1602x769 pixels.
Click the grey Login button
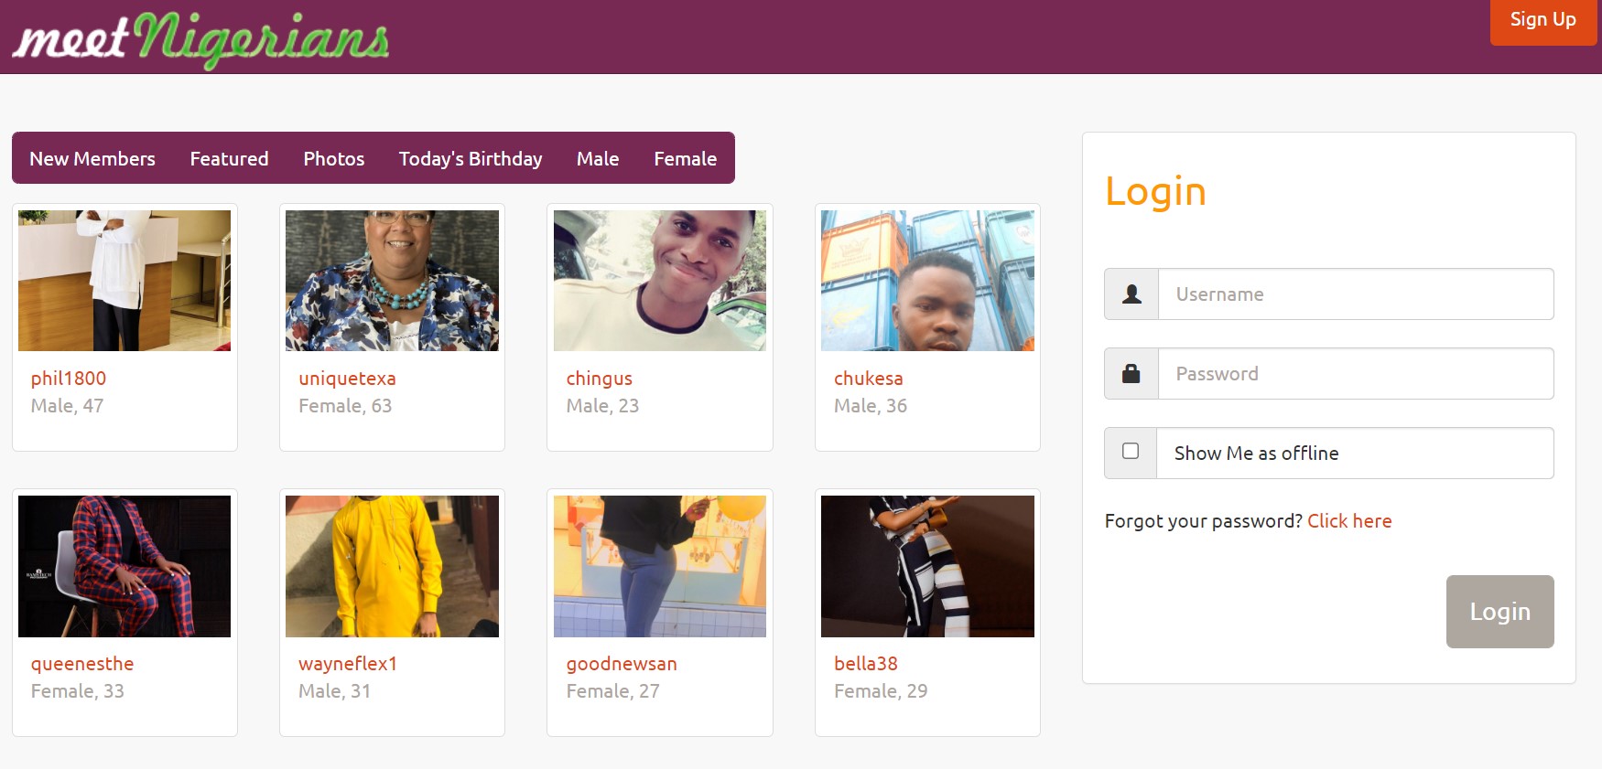[1499, 612]
